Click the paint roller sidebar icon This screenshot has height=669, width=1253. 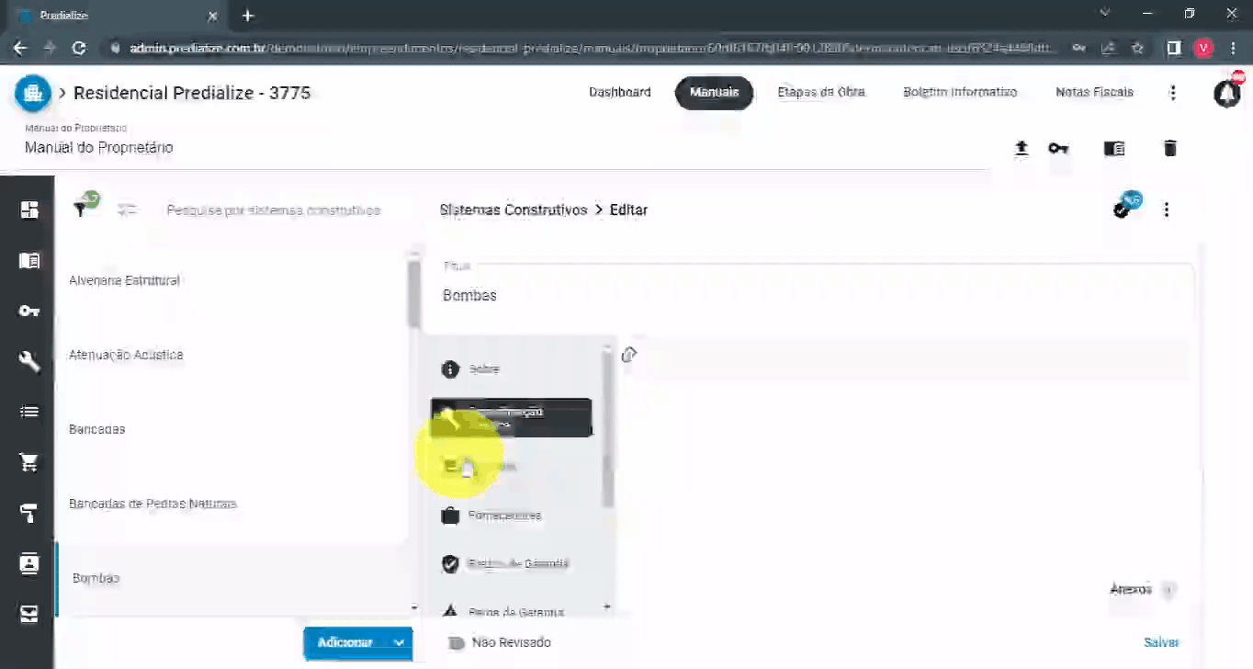[29, 513]
